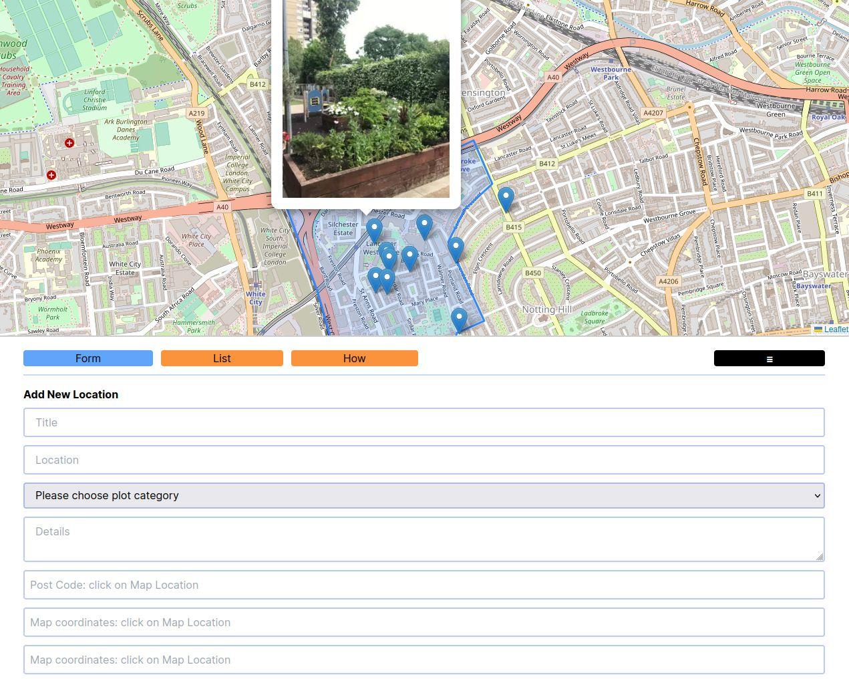
Task: Click the 'Add New Location' heading
Action: [71, 394]
